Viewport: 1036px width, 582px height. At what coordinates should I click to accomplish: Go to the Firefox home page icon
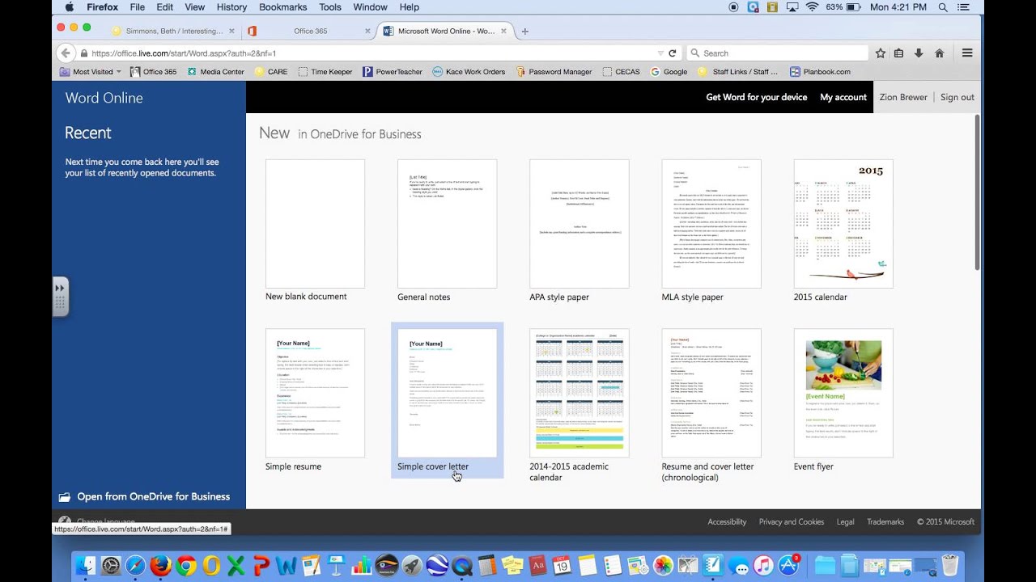pyautogui.click(x=939, y=53)
